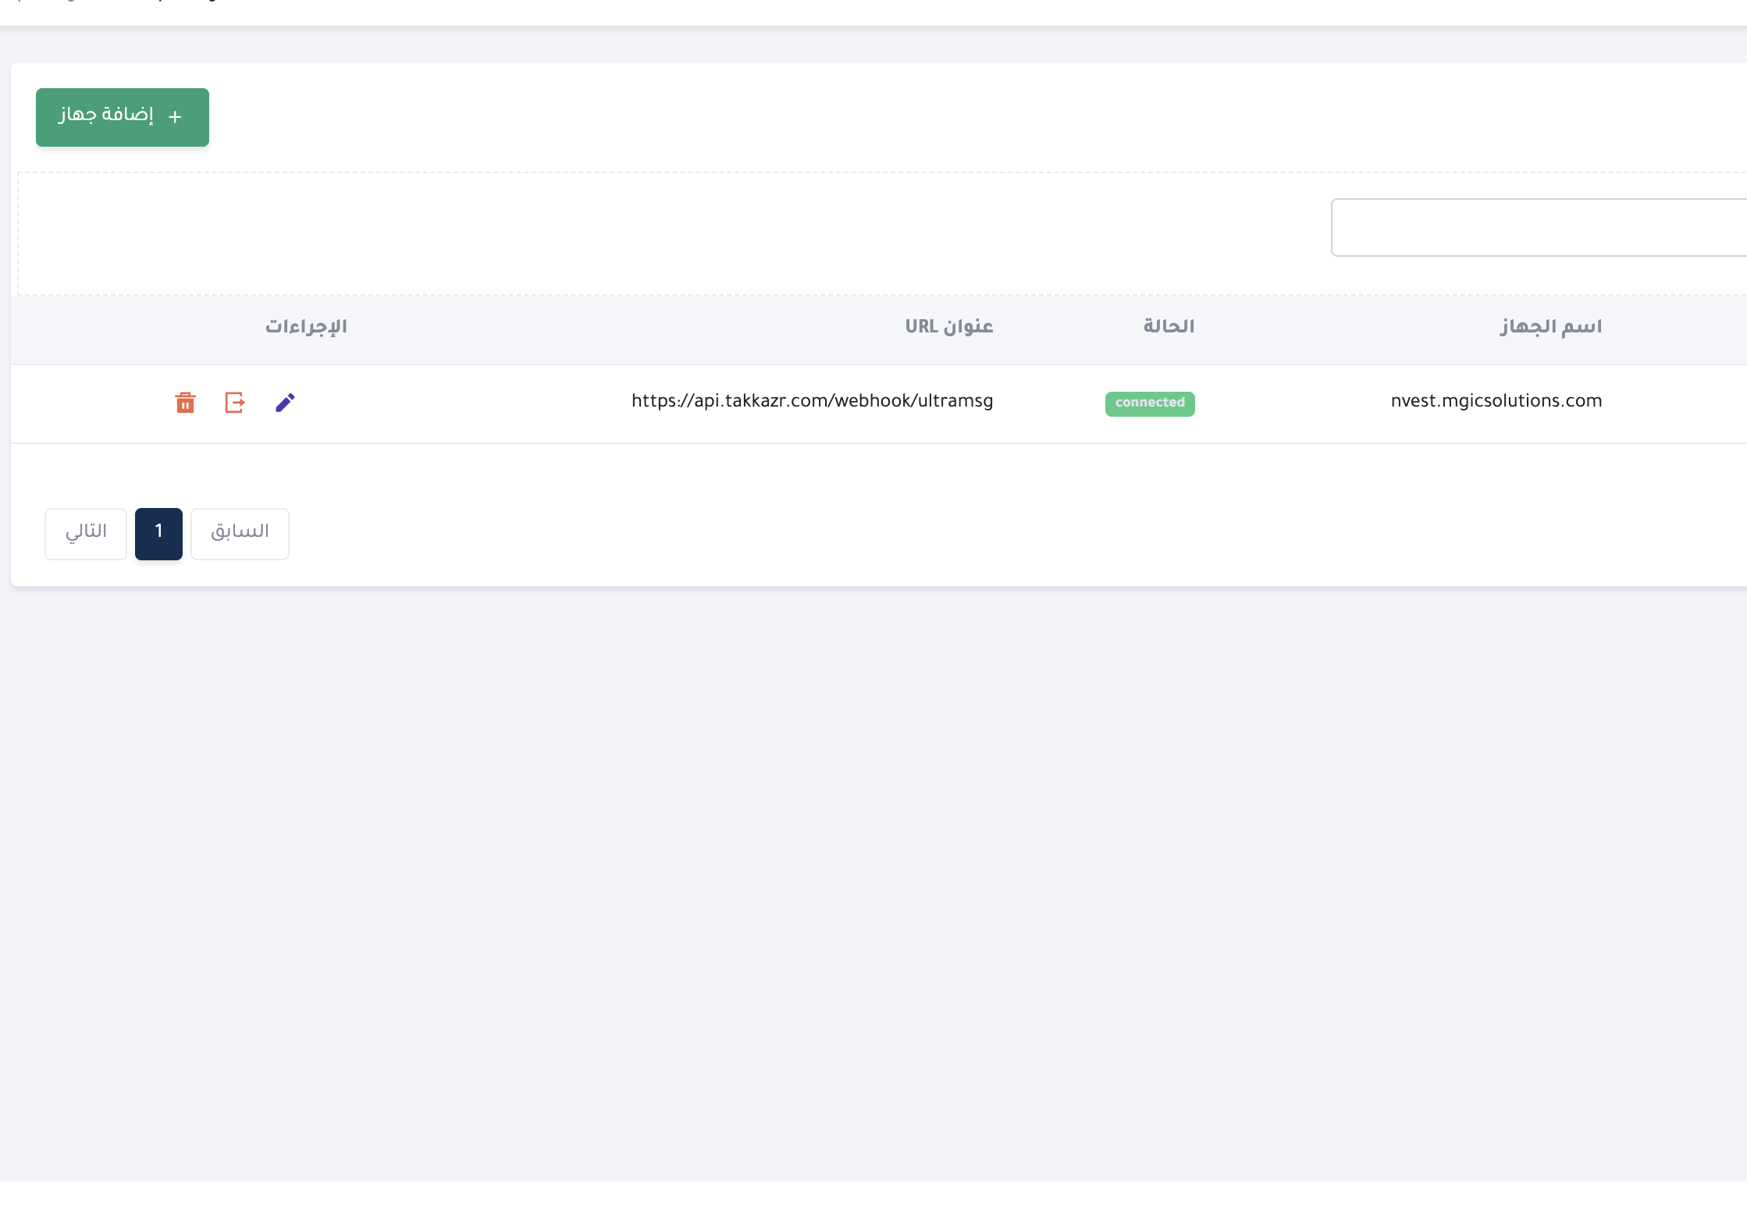This screenshot has height=1208, width=1747.
Task: Open the الإجراءات column header
Action: pos(307,326)
